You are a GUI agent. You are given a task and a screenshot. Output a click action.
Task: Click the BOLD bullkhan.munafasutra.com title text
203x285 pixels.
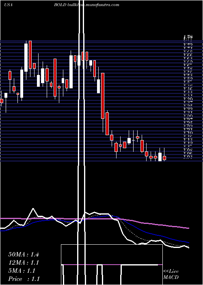click(86, 5)
